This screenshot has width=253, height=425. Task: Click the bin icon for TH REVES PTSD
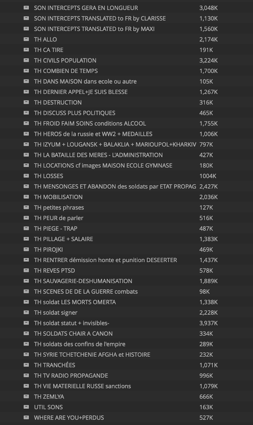(x=26, y=270)
